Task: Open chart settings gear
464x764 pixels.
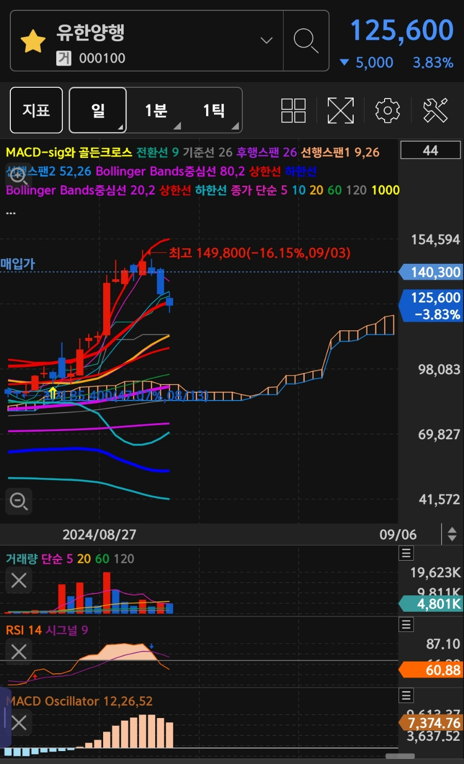Action: pos(388,110)
